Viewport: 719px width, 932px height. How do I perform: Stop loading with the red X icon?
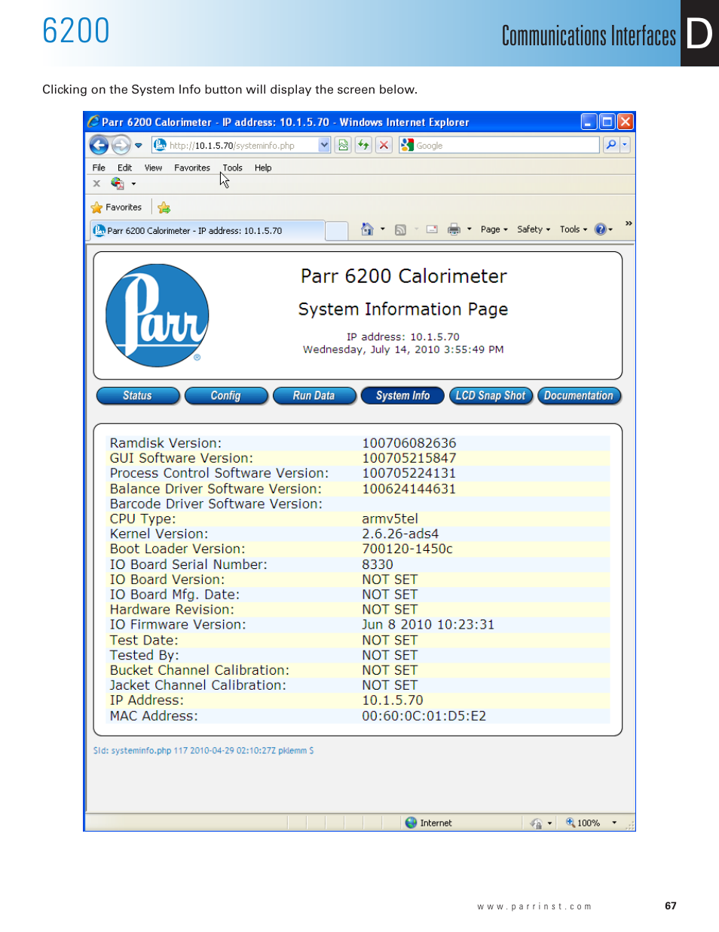tap(384, 145)
